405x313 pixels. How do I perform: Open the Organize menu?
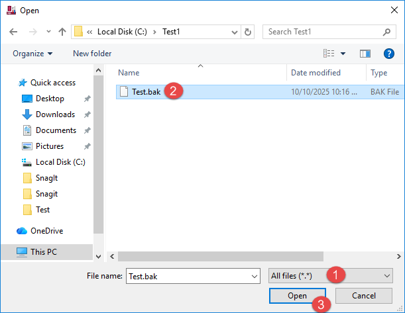coord(32,54)
